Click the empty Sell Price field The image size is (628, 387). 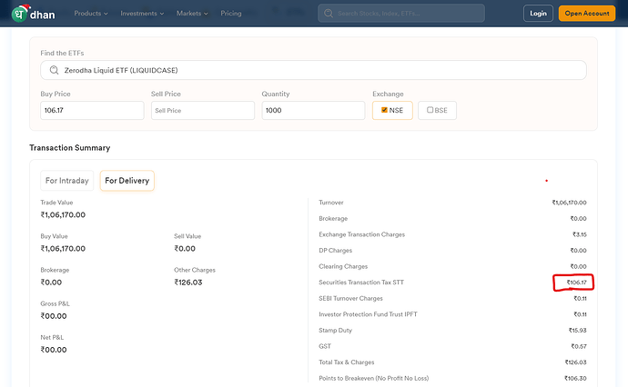[203, 110]
